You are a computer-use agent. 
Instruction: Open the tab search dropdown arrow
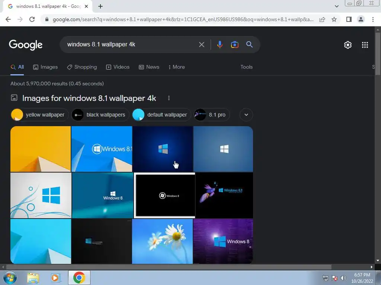point(336,6)
